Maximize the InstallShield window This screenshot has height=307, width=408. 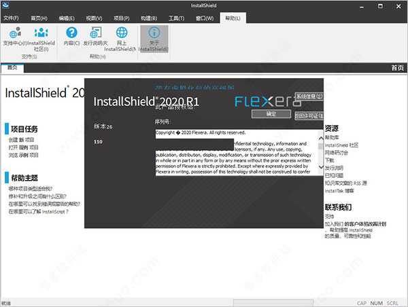click(380, 6)
